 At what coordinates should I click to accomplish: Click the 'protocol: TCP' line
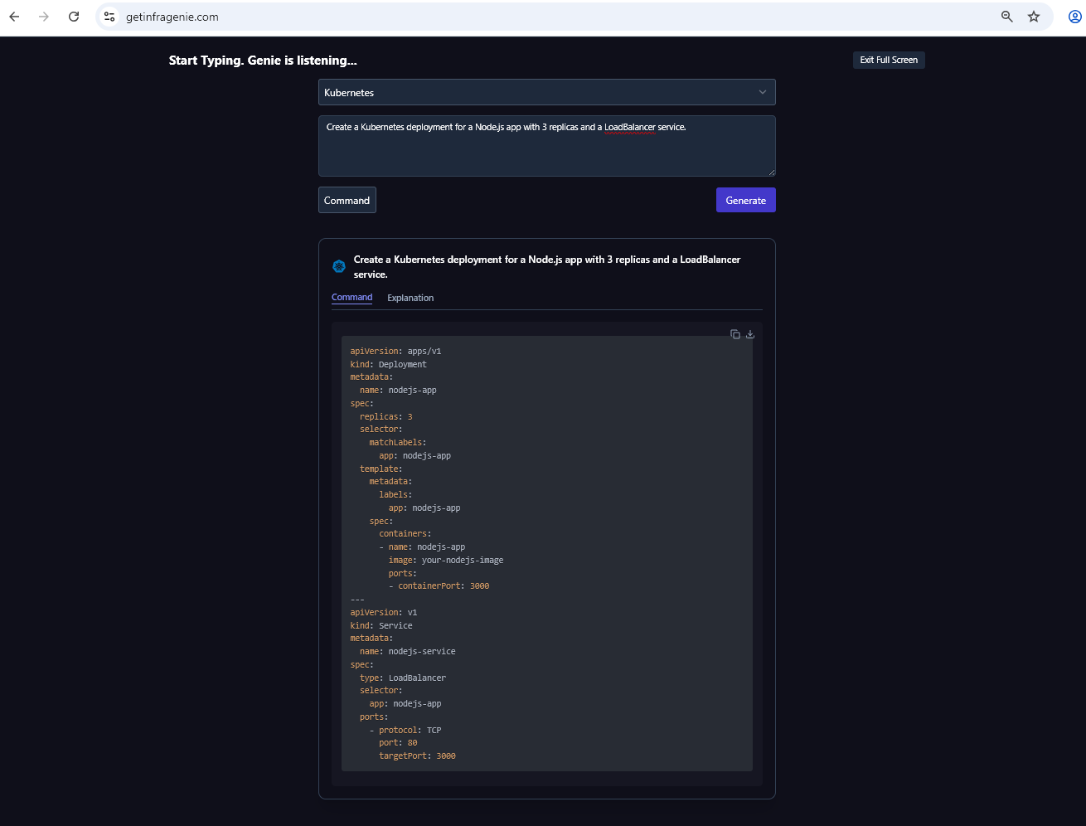click(x=405, y=730)
